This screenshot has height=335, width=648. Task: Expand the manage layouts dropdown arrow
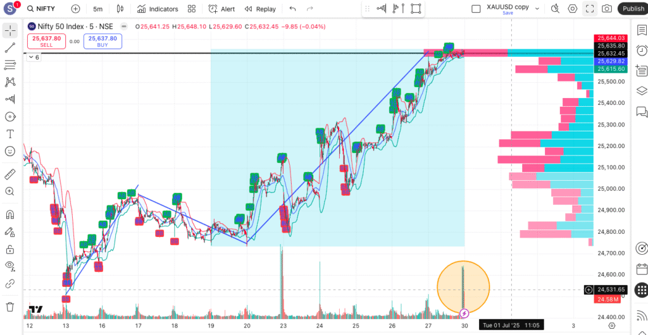[537, 9]
